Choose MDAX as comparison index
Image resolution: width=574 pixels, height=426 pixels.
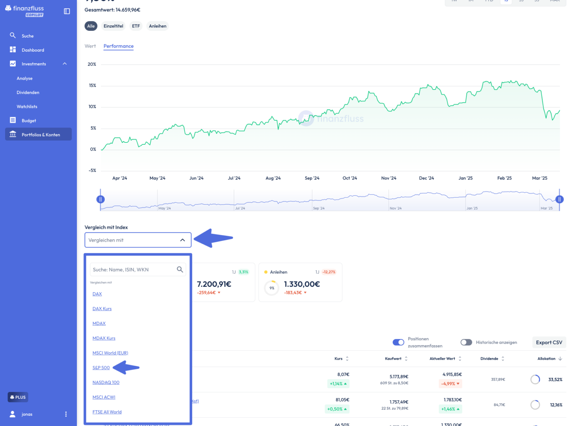coord(99,323)
